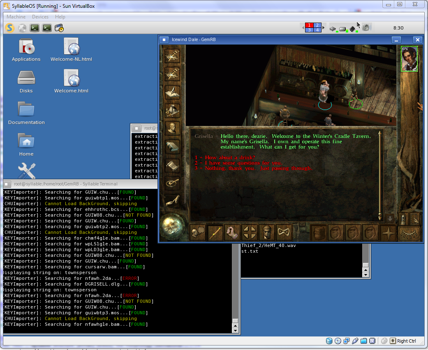428x350 pixels.
Task: Select virtual desktop 1 in pager
Action: click(309, 25)
